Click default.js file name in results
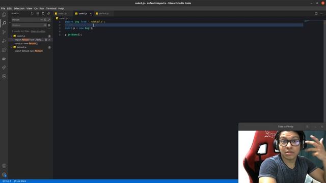 tap(21, 47)
